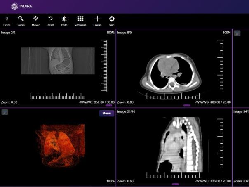Click the small icon in 3D viewport corner
This screenshot has width=249, height=187.
[5, 112]
